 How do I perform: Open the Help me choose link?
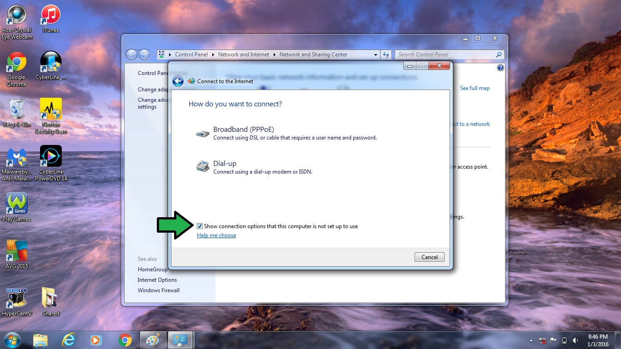pyautogui.click(x=216, y=235)
